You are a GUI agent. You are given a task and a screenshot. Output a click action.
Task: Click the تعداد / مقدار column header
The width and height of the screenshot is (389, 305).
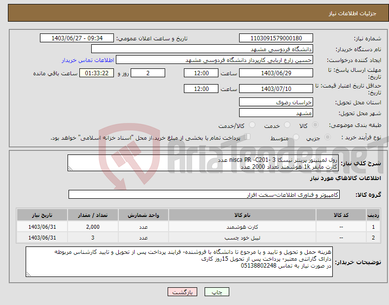[x=93, y=215]
